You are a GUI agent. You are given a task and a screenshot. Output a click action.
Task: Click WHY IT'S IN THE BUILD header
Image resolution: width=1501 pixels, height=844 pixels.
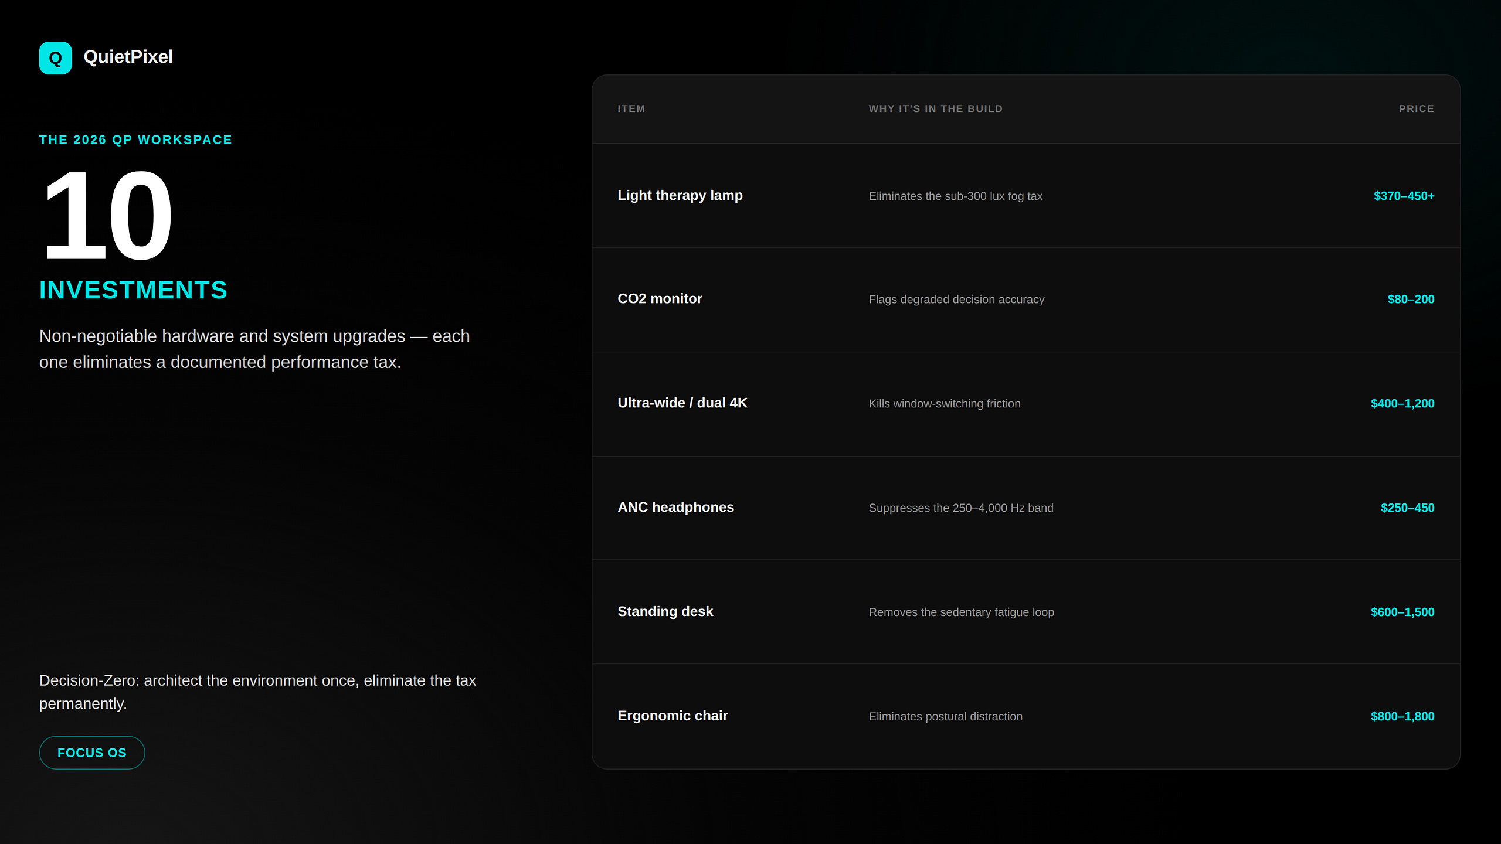tap(935, 109)
